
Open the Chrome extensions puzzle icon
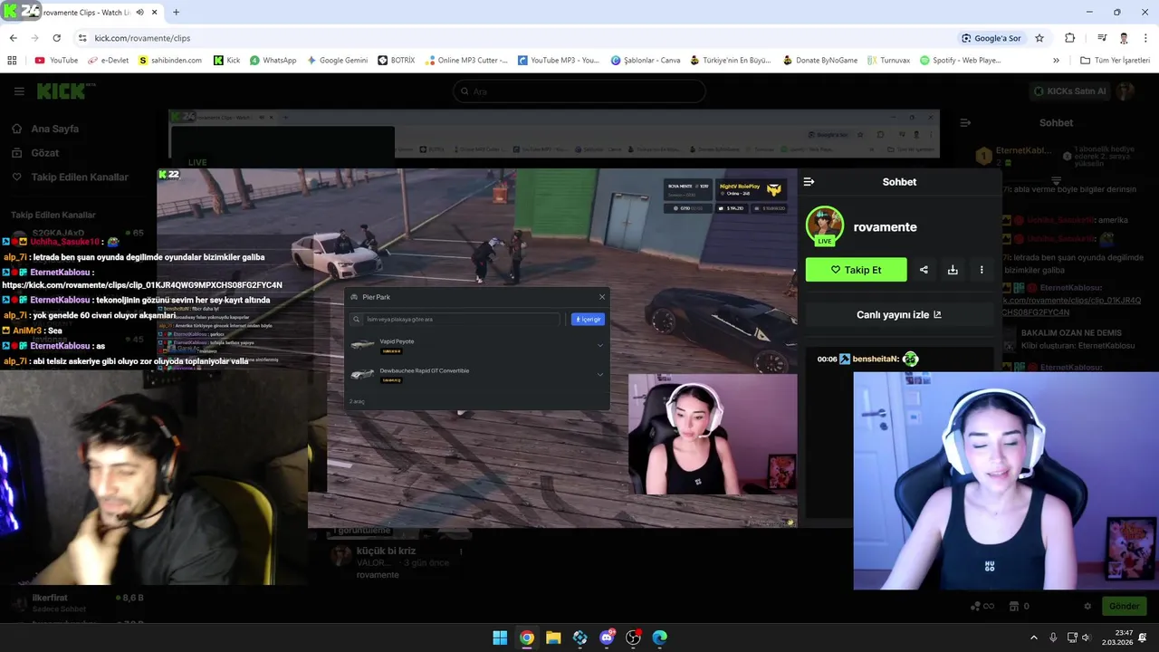pos(1069,38)
